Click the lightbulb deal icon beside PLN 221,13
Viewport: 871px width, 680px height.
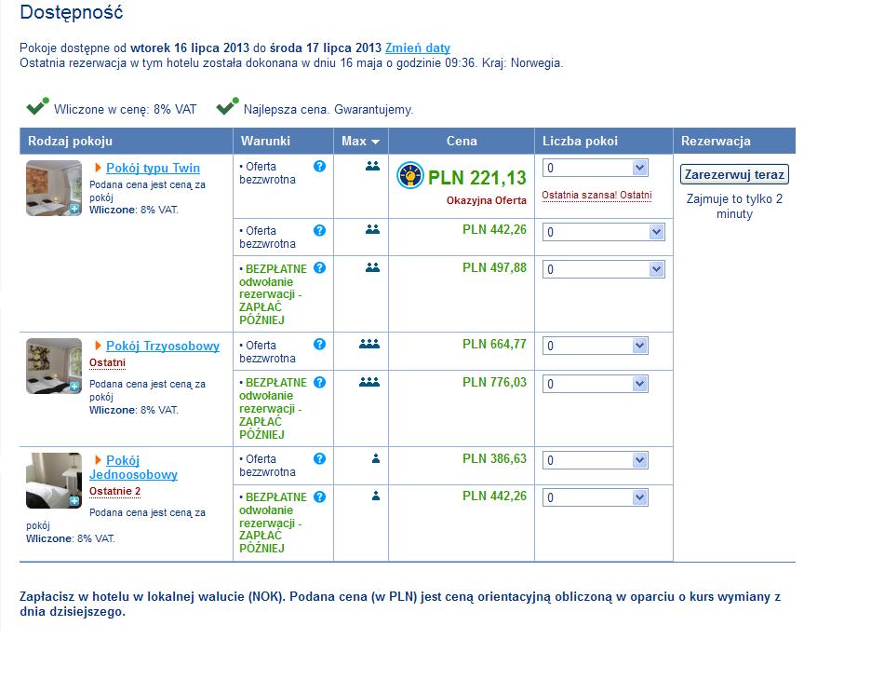(410, 175)
